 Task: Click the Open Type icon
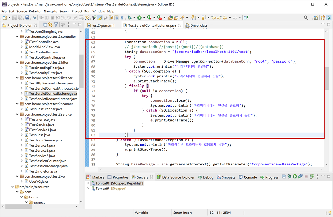click(171, 18)
